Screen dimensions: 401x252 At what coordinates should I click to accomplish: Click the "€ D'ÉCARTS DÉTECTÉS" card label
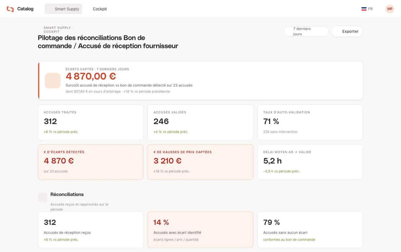coord(64,152)
